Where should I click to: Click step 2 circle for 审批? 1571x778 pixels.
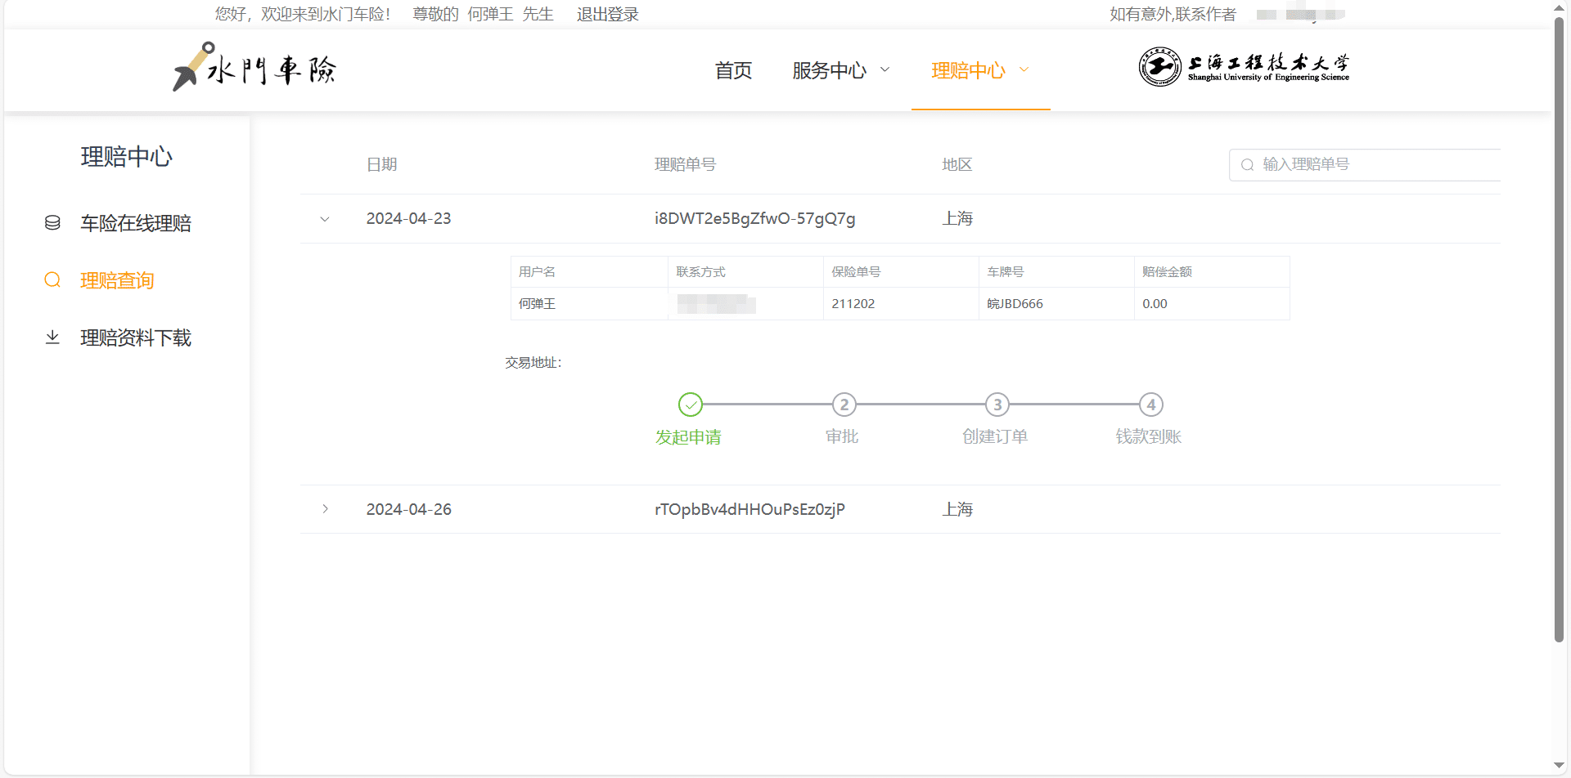click(x=844, y=405)
